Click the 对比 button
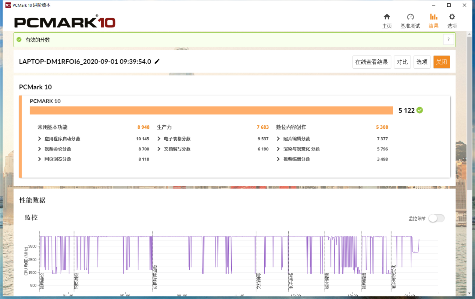The height and width of the screenshot is (299, 475). 402,62
